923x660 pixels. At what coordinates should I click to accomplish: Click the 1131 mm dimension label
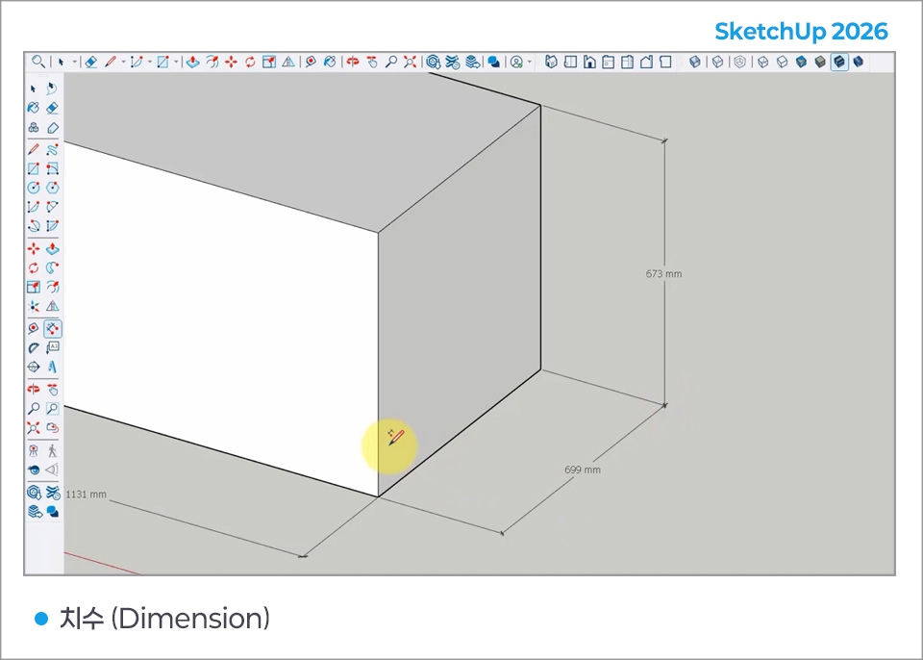pos(86,495)
